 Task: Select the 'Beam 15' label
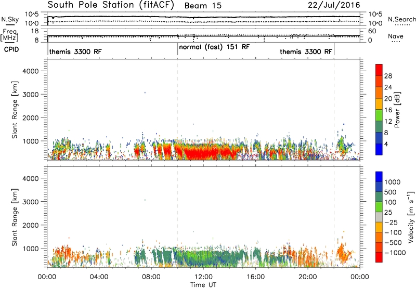coord(203,6)
